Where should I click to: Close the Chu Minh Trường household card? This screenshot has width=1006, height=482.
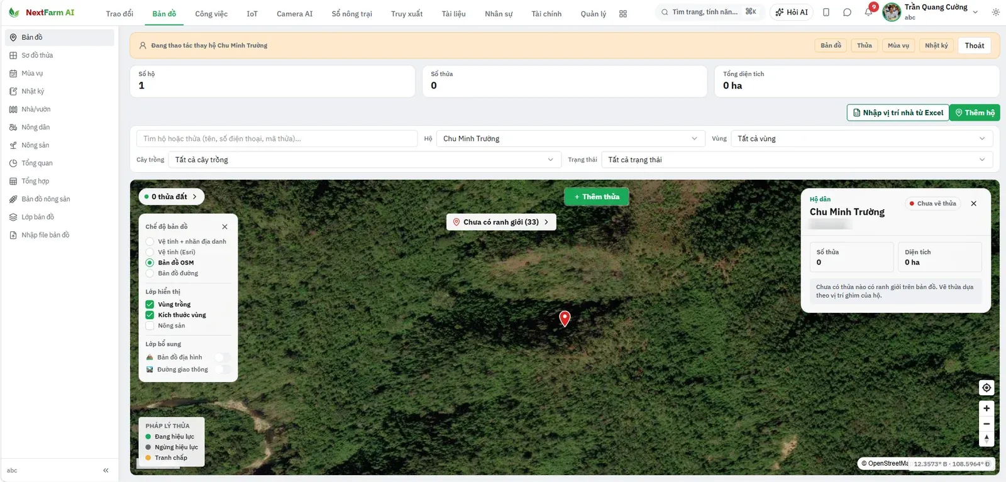click(973, 204)
